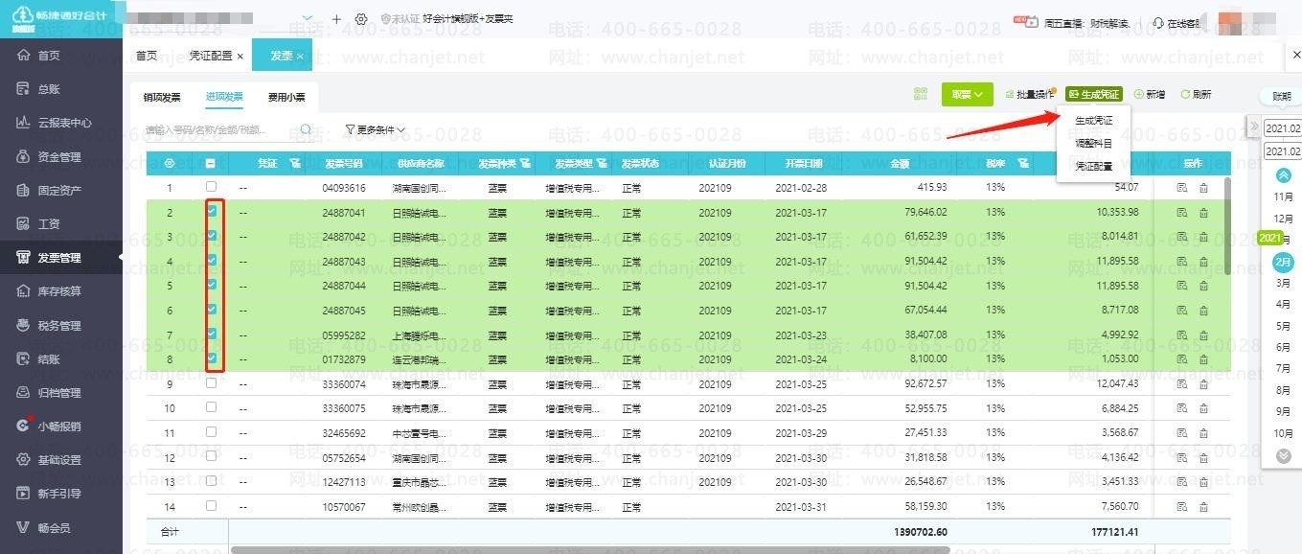Open 云报表中心 from the sidebar
Image resolution: width=1302 pixels, height=554 pixels.
click(61, 123)
